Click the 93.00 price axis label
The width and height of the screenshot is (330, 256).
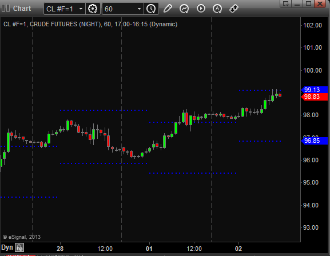coord(311,227)
